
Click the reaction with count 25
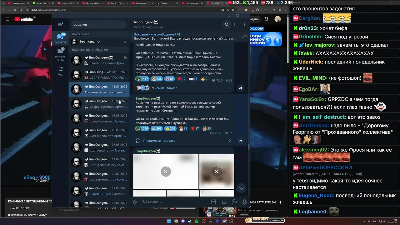[207, 128]
